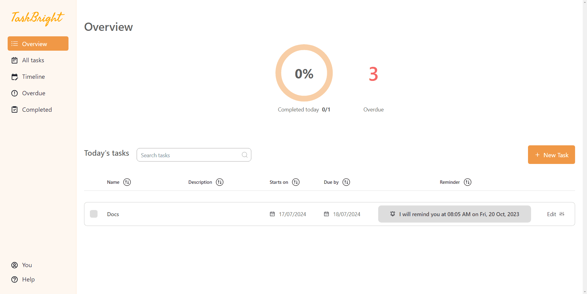The width and height of the screenshot is (587, 294).
Task: Click the bell icon in the reminder
Action: coord(393,214)
